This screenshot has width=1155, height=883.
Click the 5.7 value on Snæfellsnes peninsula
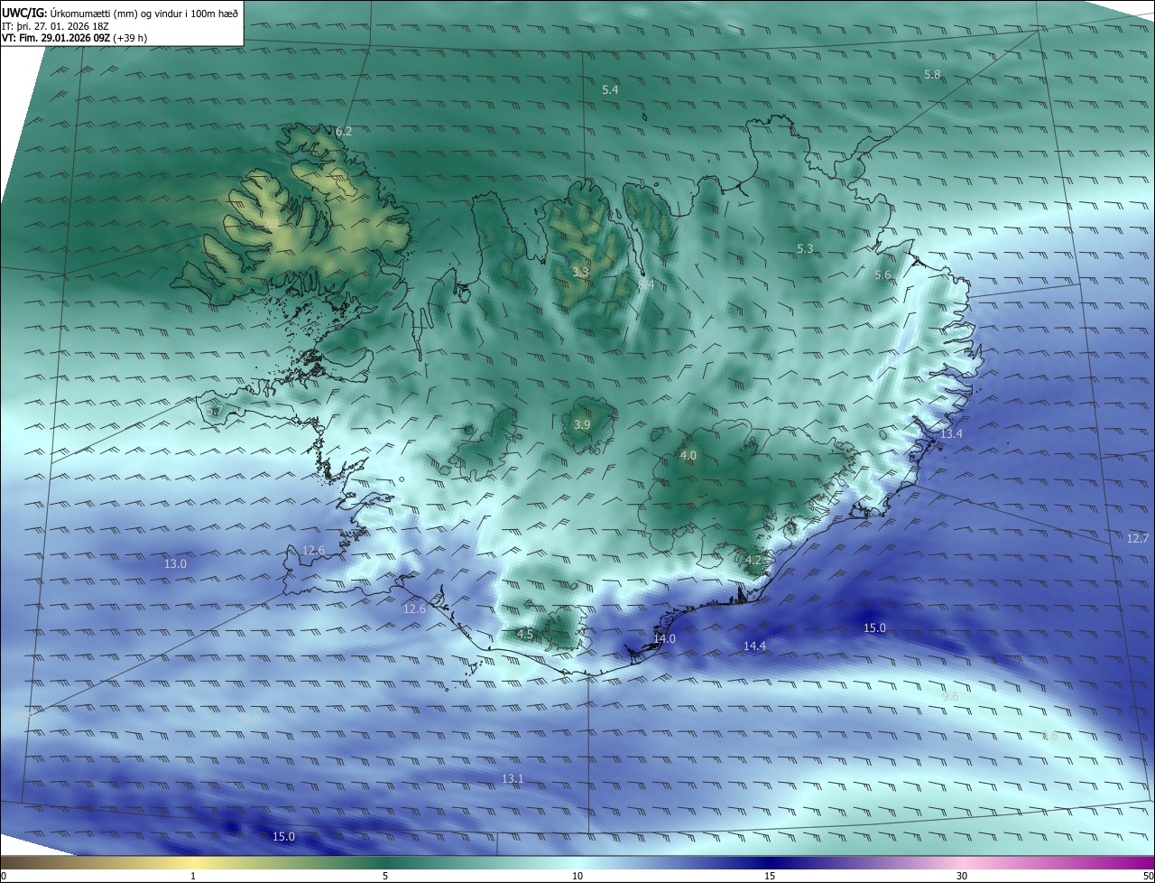tap(214, 411)
